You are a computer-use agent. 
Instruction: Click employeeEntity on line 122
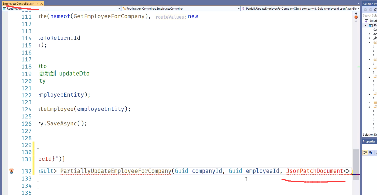click(61, 95)
